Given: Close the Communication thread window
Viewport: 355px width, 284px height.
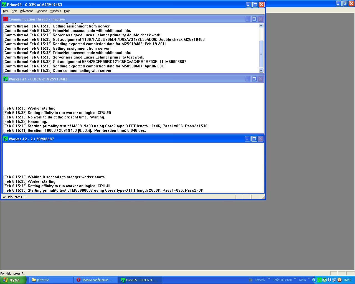Looking at the screenshot, I should coord(260,19).
